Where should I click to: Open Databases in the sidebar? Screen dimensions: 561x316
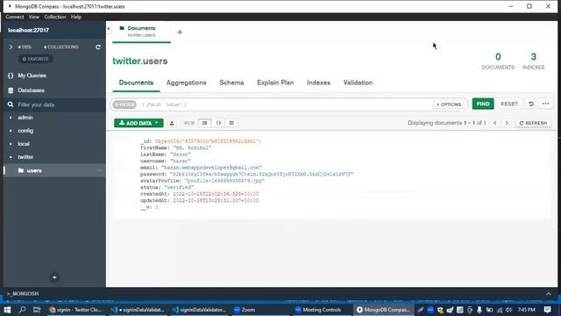click(32, 90)
